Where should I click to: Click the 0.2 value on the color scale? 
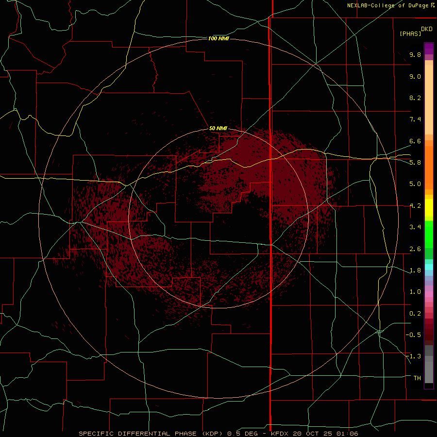(415, 314)
